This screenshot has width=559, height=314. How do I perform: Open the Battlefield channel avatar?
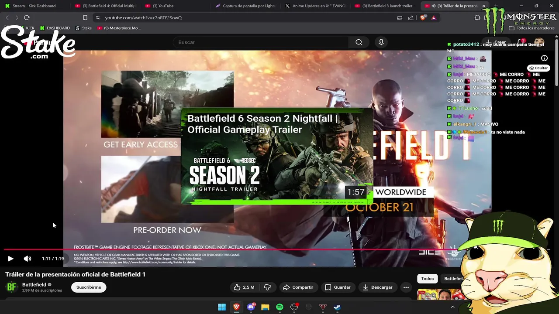coord(12,287)
